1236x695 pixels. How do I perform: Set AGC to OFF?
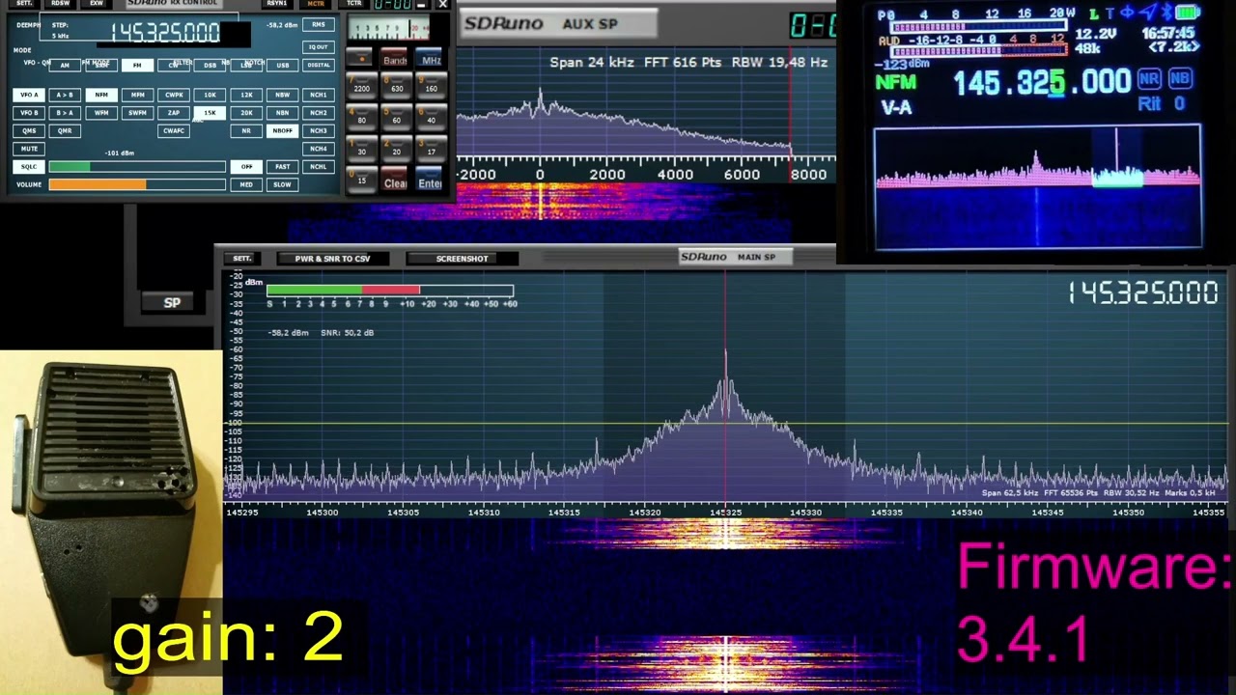coord(246,166)
